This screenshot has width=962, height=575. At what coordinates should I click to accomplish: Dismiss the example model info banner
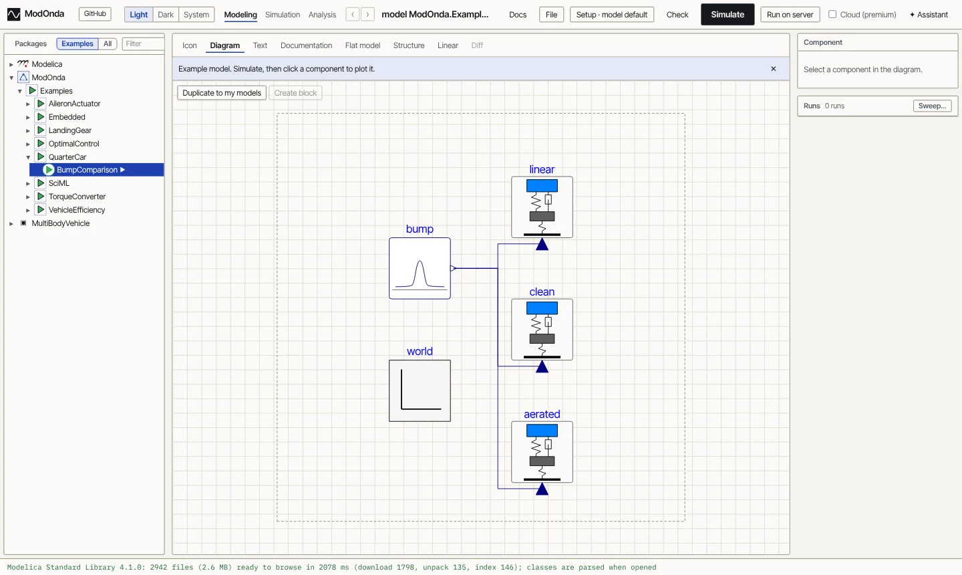tap(774, 69)
